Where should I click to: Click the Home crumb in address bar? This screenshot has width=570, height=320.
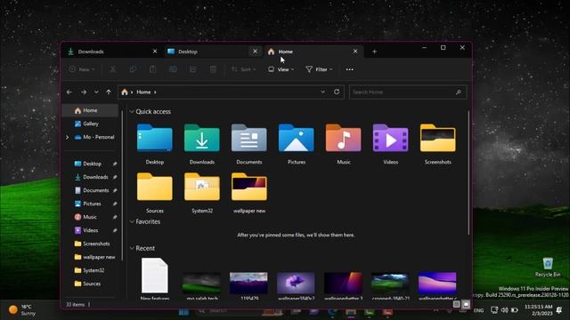tap(143, 92)
